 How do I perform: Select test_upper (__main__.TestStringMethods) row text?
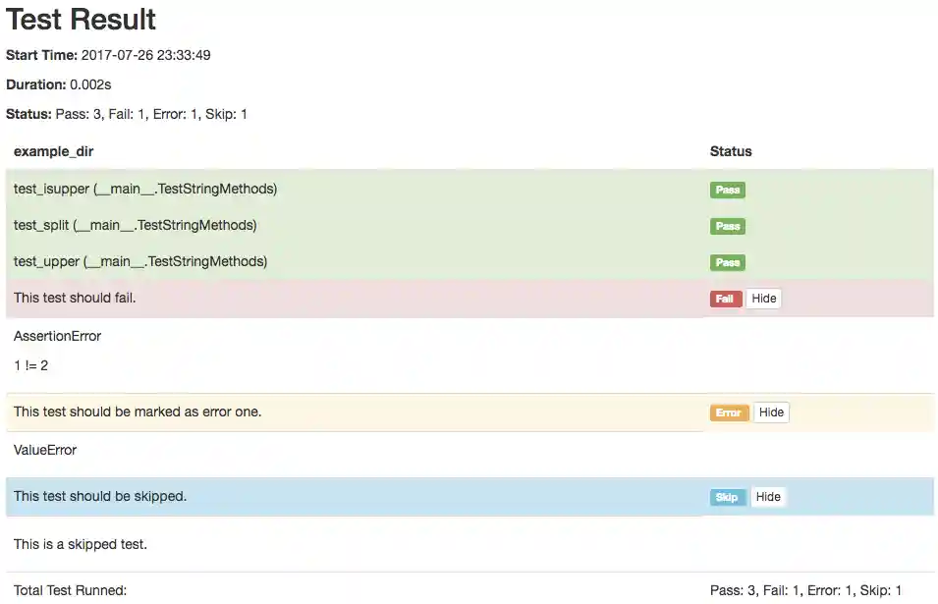pyautogui.click(x=140, y=262)
